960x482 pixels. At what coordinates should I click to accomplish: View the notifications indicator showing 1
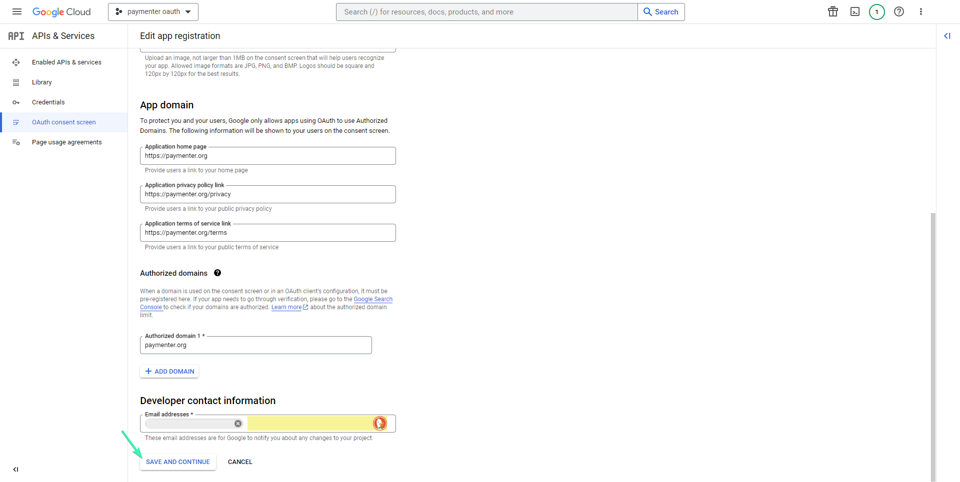[x=876, y=11]
